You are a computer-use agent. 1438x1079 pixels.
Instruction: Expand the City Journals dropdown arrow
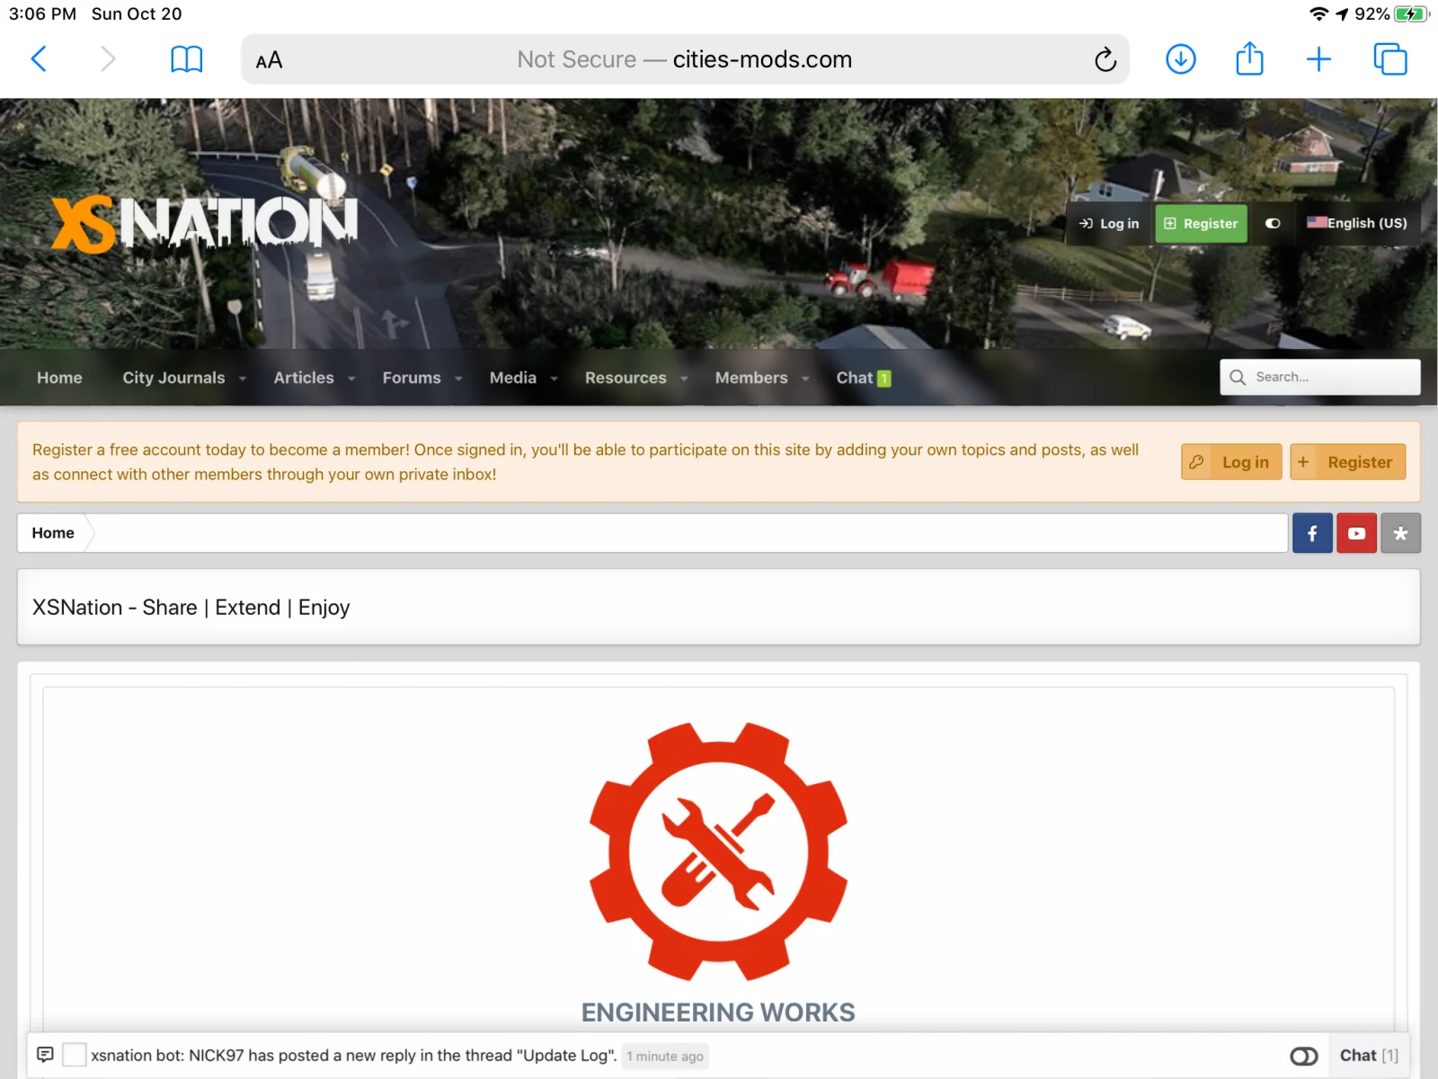pos(243,379)
